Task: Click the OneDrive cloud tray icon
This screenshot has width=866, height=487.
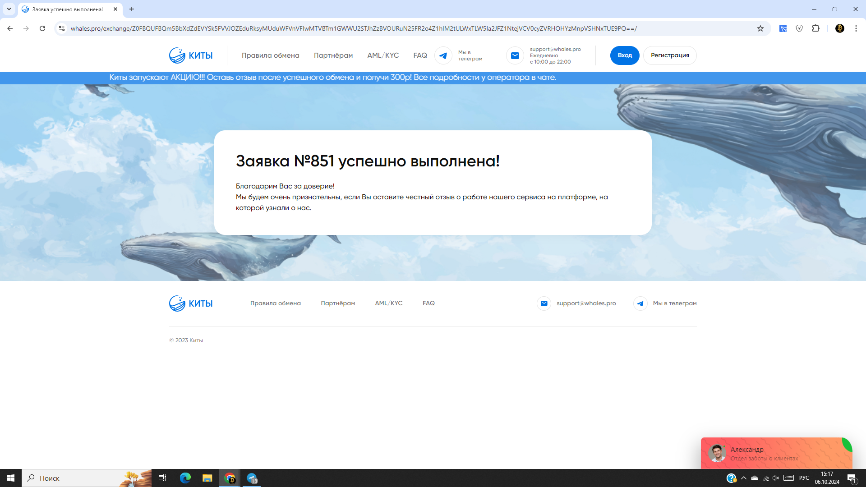Action: coord(755,478)
